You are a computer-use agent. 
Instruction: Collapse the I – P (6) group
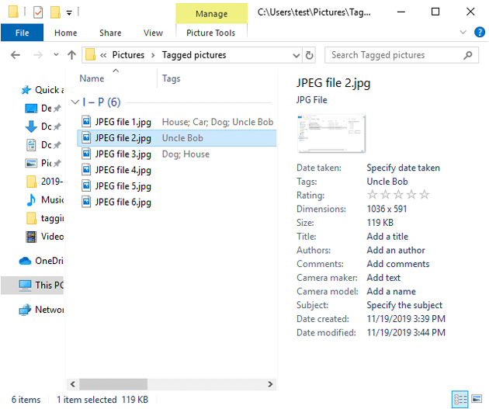[x=75, y=102]
